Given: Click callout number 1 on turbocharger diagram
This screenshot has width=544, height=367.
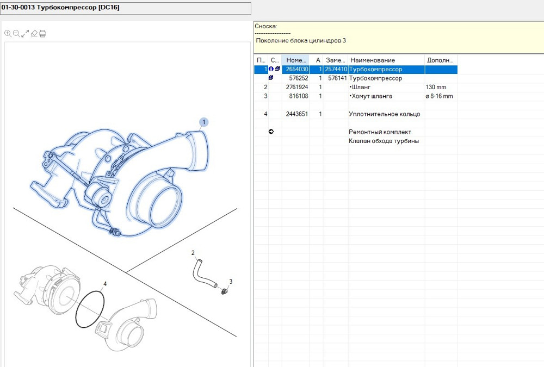Looking at the screenshot, I should pos(204,122).
